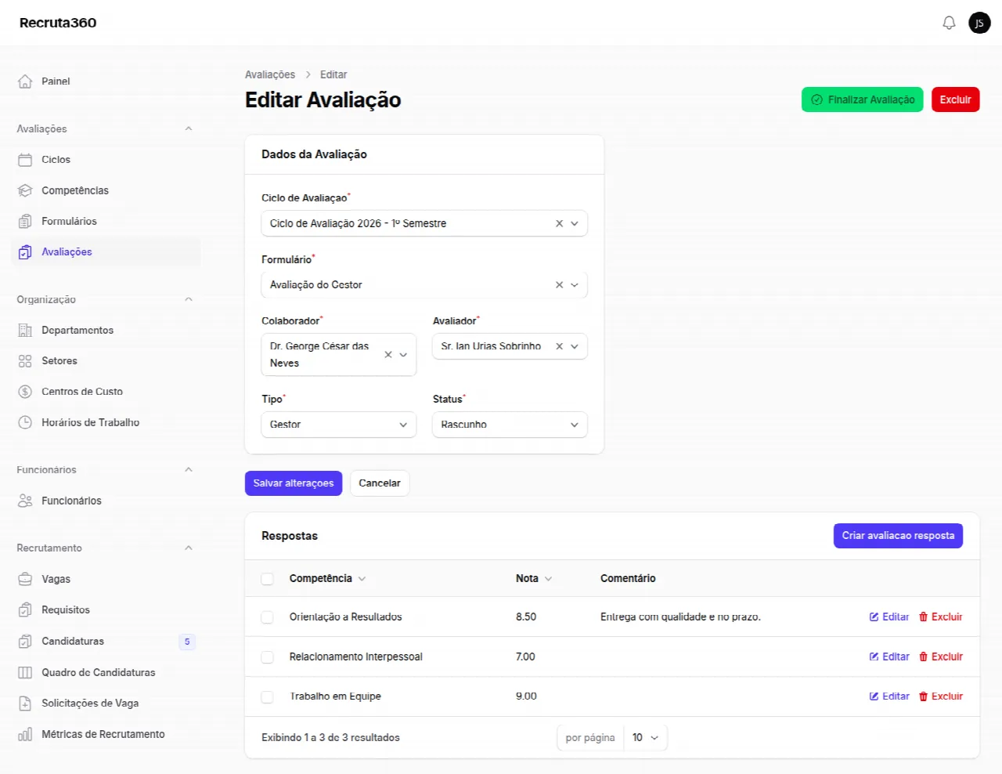Click Criar avaliacao resposta button
Image resolution: width=1002 pixels, height=774 pixels.
point(898,536)
